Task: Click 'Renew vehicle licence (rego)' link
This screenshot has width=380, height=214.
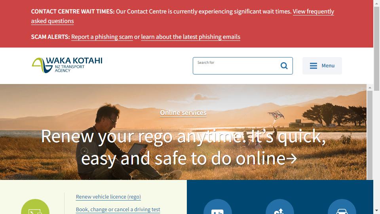Action: 108,197
